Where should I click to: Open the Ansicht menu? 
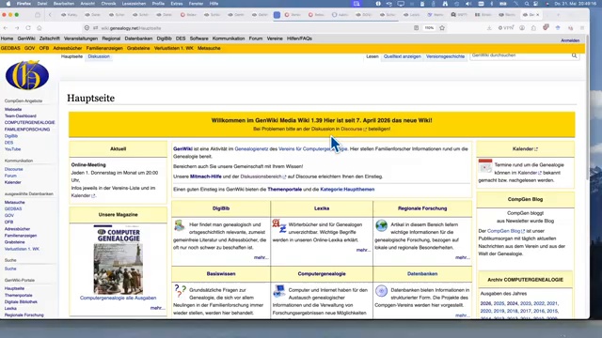87,4
